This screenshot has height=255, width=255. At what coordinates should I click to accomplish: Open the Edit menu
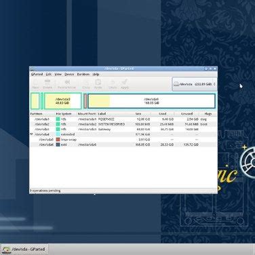pyautogui.click(x=49, y=74)
